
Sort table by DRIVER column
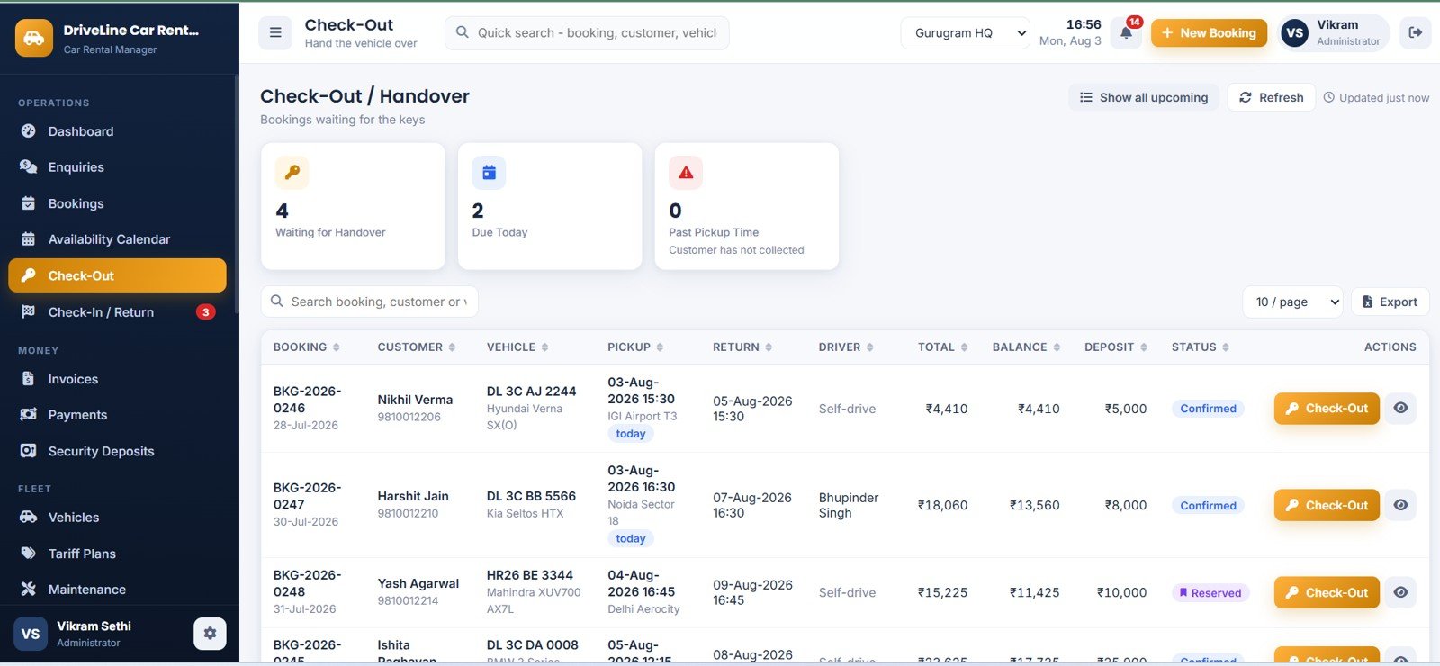846,347
